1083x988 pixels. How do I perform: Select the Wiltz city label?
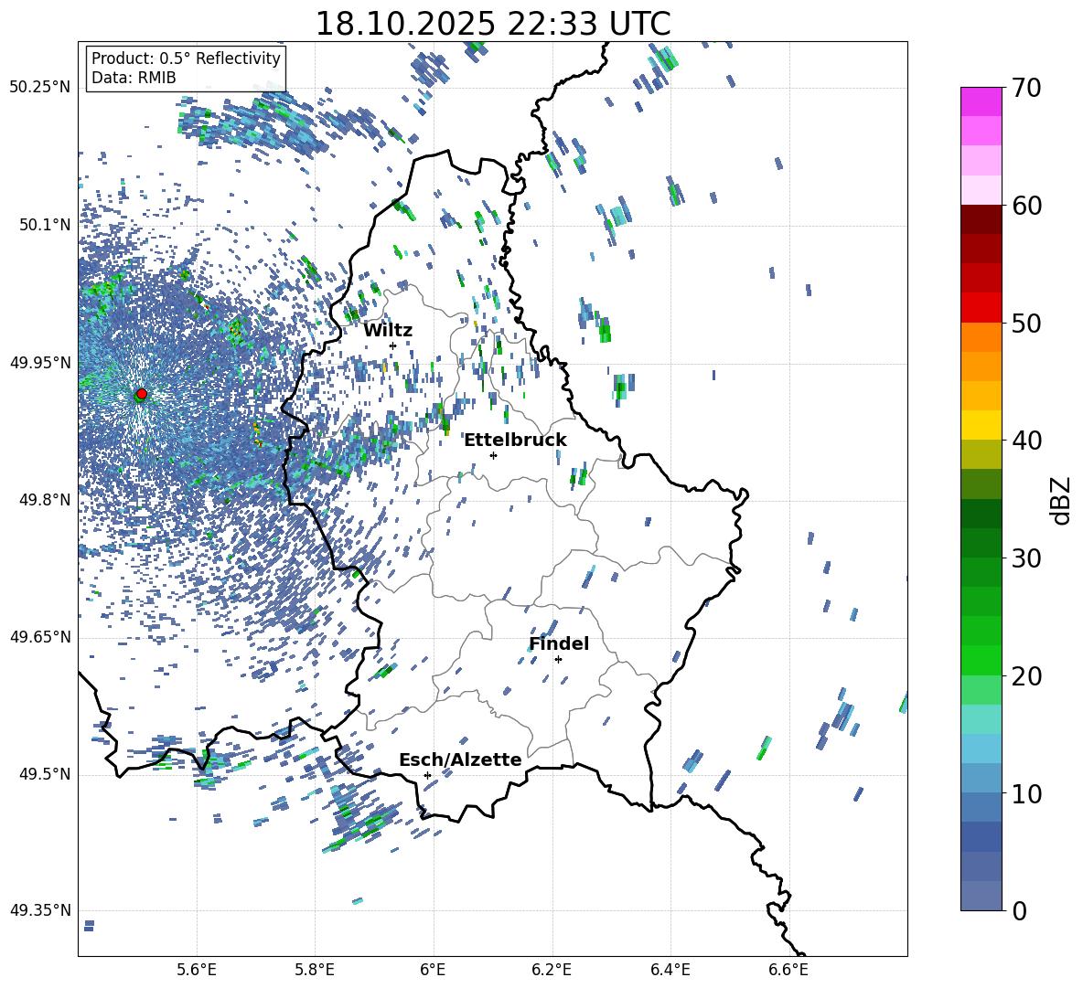coord(388,331)
